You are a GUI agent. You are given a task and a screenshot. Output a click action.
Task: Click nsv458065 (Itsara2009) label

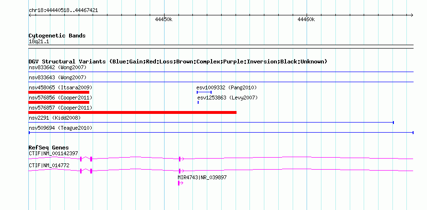point(60,87)
